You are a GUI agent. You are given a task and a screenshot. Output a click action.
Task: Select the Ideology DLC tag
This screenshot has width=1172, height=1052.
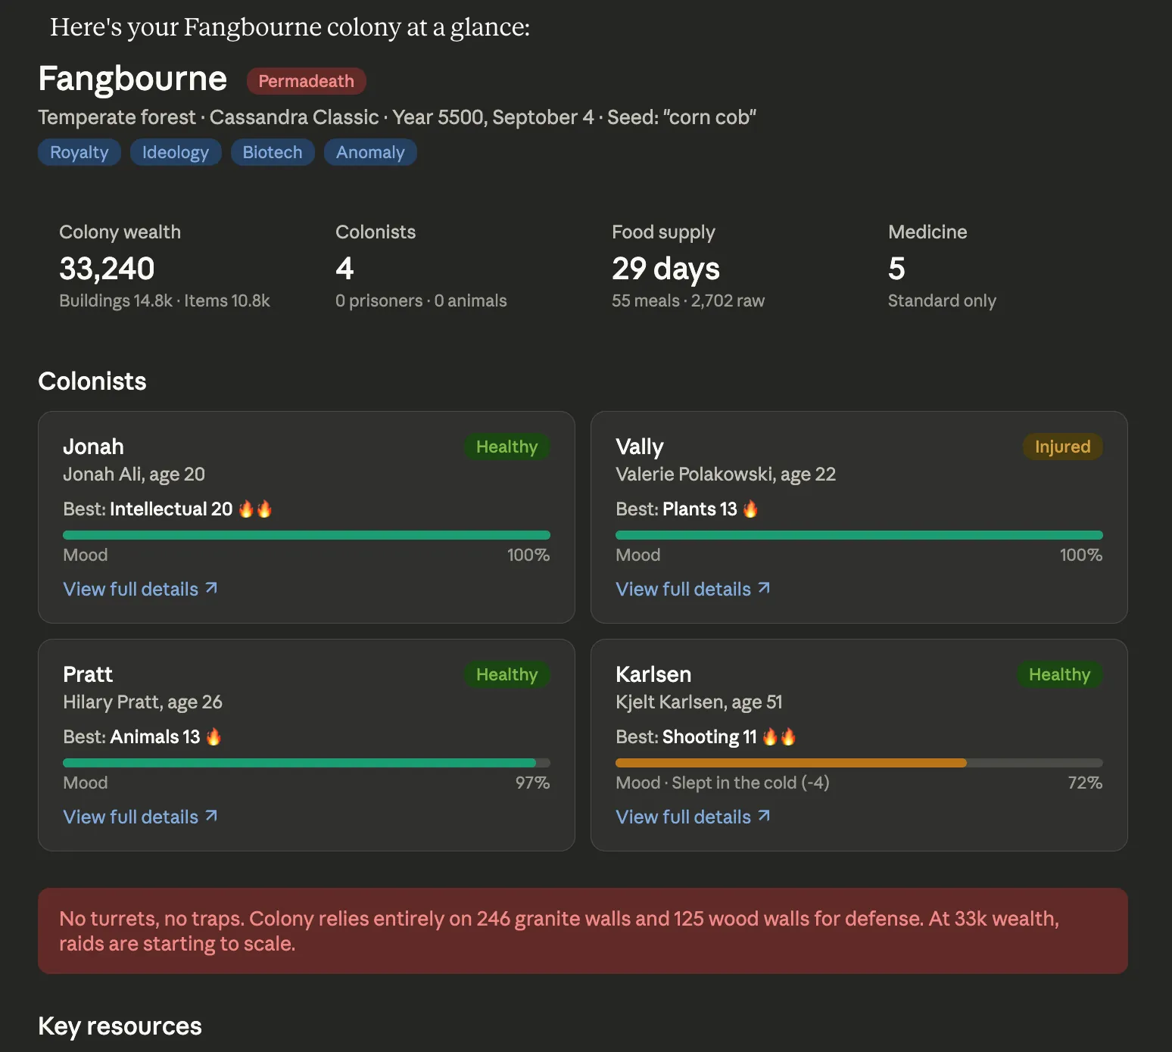coord(175,152)
